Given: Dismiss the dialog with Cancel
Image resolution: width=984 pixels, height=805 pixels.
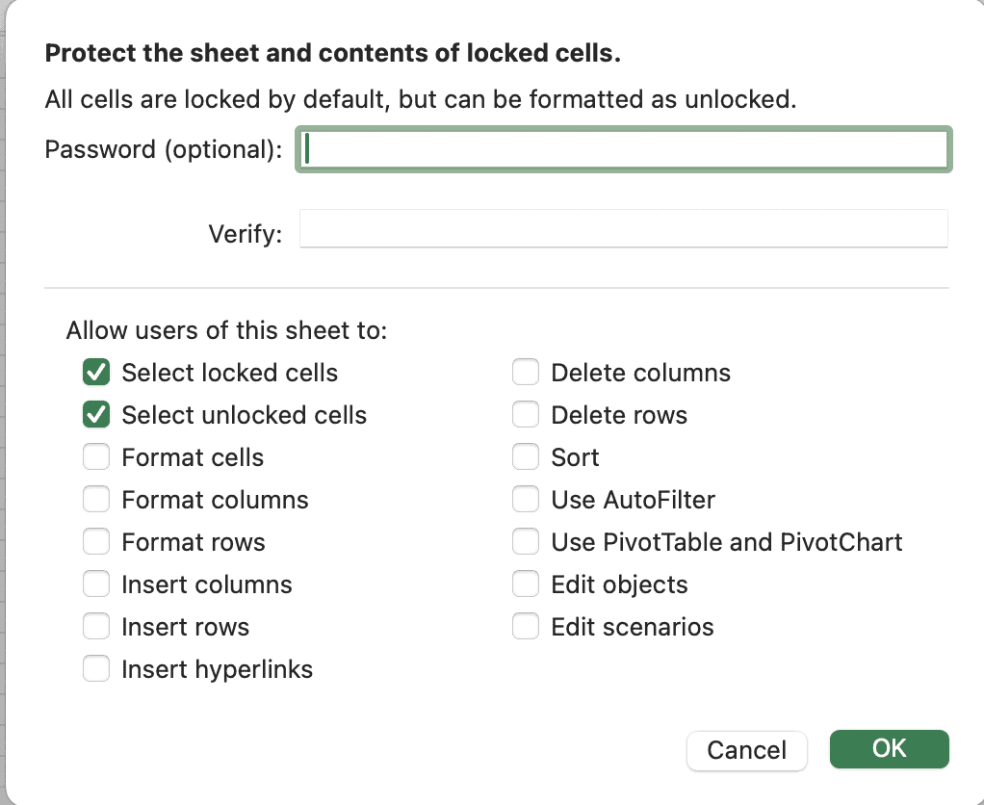Looking at the screenshot, I should point(746,750).
